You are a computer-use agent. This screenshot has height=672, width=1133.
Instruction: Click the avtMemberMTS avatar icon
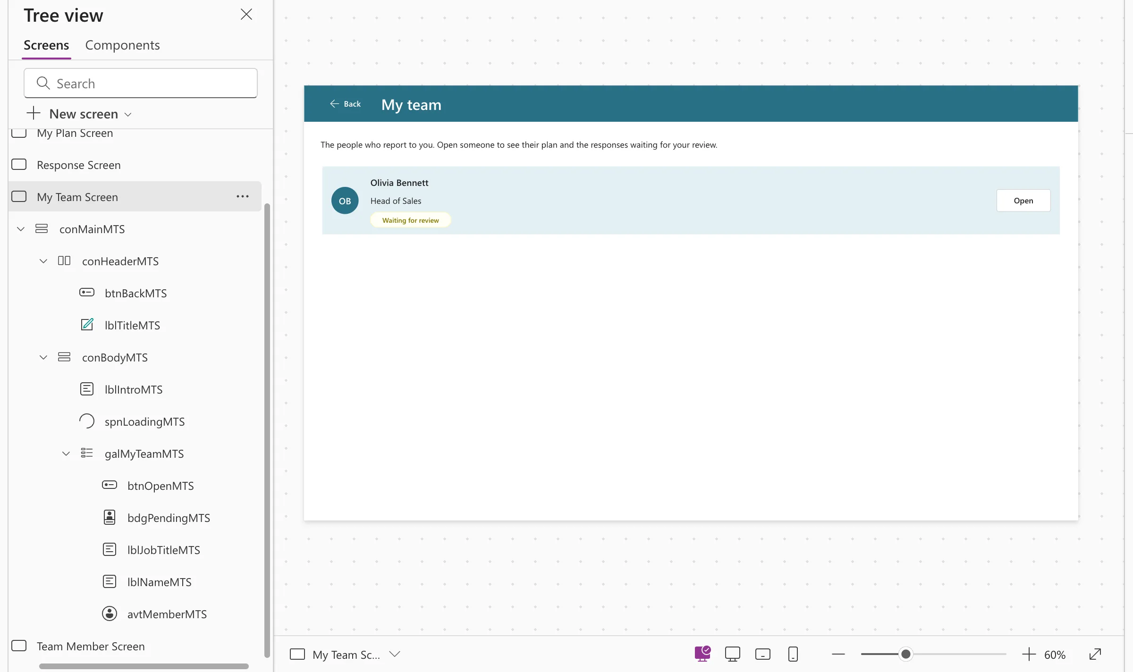(110, 613)
